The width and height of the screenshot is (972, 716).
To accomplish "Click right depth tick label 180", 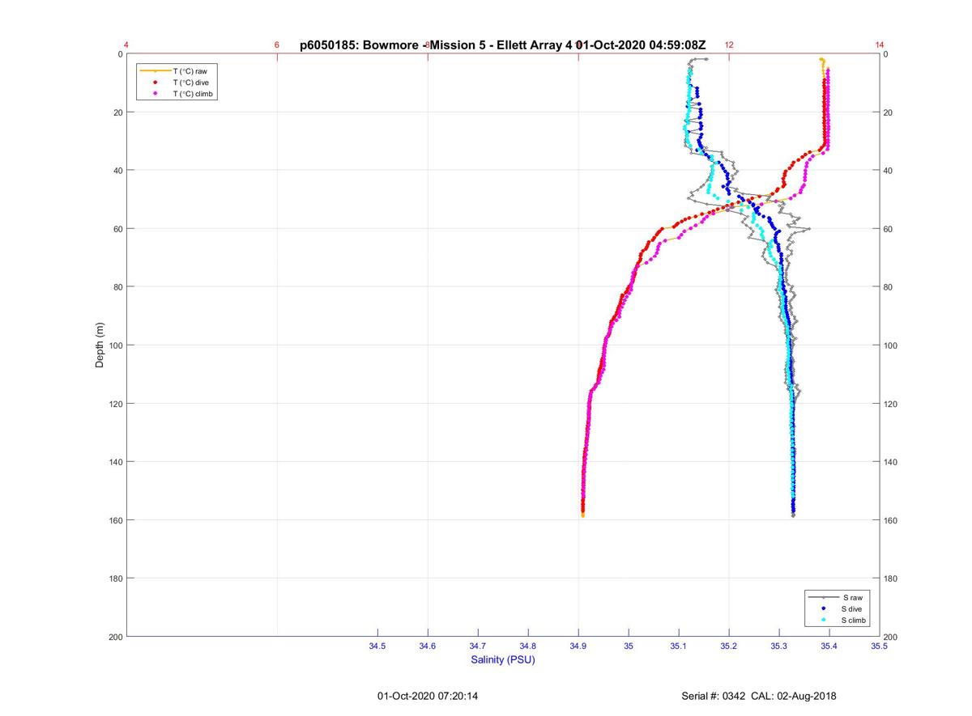I will (x=891, y=578).
